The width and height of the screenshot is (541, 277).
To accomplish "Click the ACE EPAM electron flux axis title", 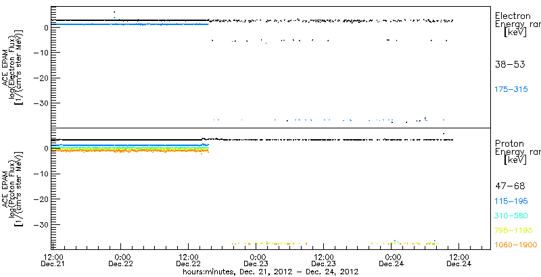I will (x=12, y=67).
